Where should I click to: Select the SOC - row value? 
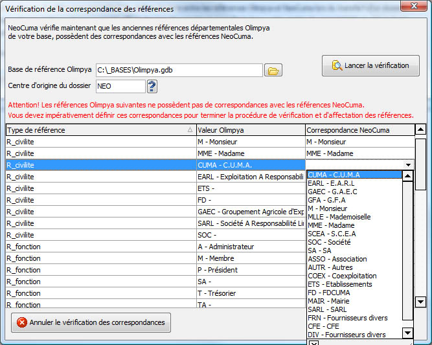click(x=251, y=235)
